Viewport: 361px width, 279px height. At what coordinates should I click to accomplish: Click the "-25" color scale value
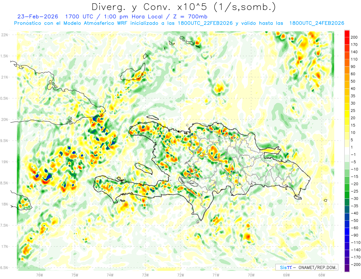point(355,191)
